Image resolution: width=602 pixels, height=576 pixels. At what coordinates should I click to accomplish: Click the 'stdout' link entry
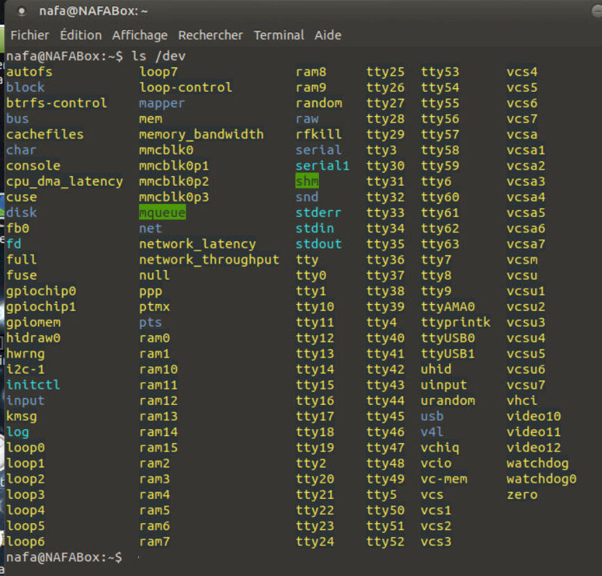click(x=318, y=244)
